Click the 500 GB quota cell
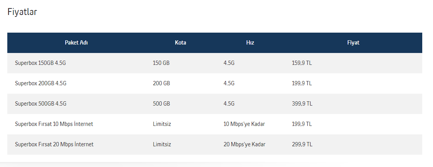Screen dimensions: 433x167 coord(161,104)
